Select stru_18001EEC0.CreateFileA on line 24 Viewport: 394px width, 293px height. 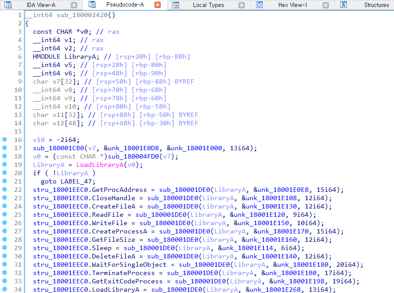point(84,206)
